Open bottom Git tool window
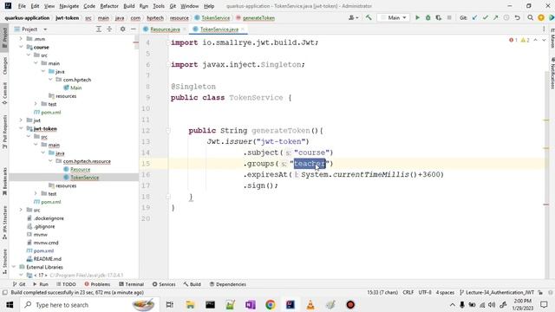This screenshot has width=555, height=312. coord(19,284)
